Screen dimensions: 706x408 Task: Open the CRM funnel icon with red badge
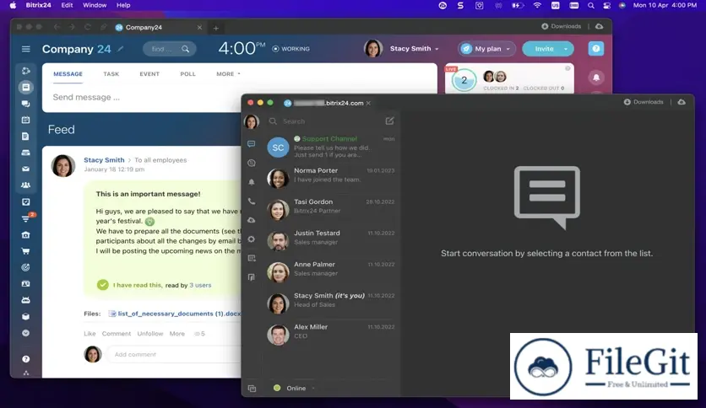point(26,218)
